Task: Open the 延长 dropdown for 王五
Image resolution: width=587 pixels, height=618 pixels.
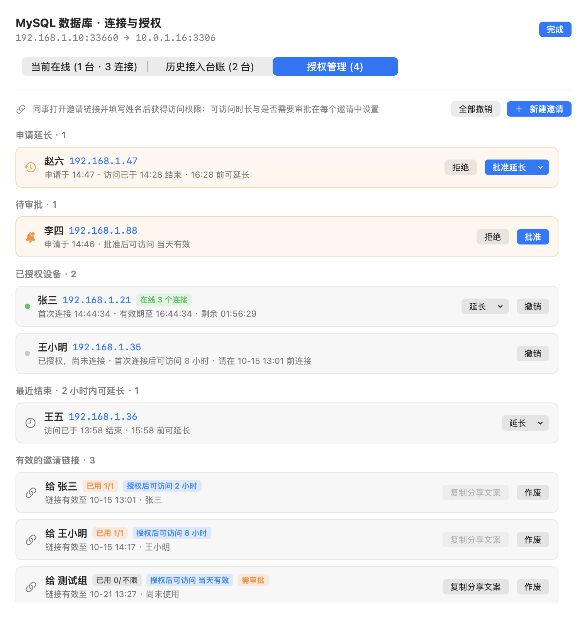Action: pyautogui.click(x=525, y=423)
